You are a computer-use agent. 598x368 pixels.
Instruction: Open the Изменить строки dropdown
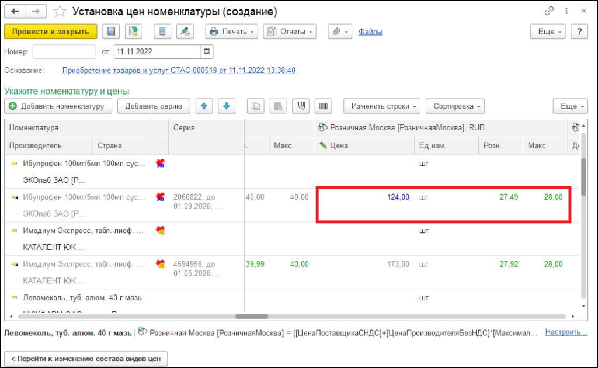point(382,106)
